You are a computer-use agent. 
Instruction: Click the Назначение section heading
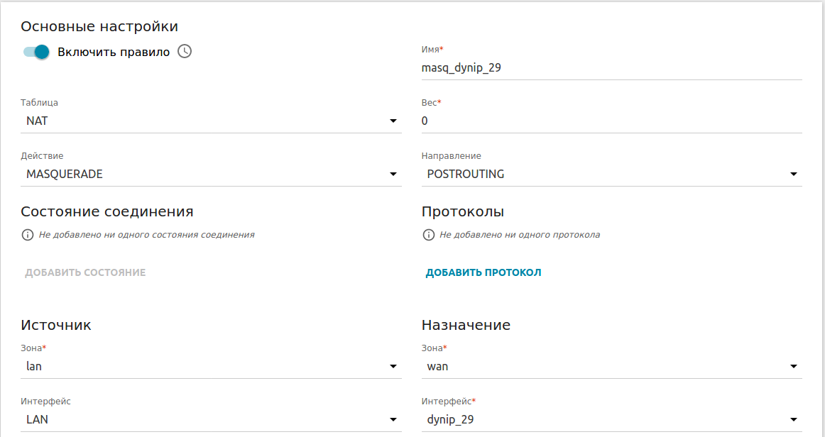point(466,326)
